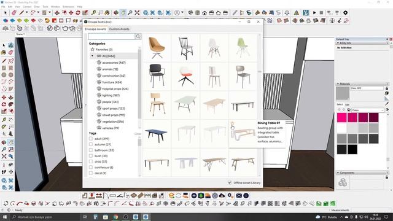Viewport: 393px width, 221px height.
Task: Select the arrow Select tool in top toolbar
Action: 6,12
